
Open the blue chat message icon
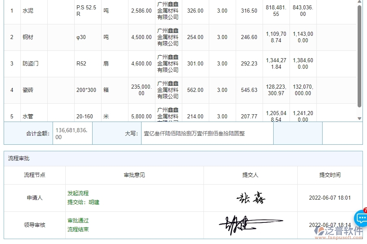point(361,218)
